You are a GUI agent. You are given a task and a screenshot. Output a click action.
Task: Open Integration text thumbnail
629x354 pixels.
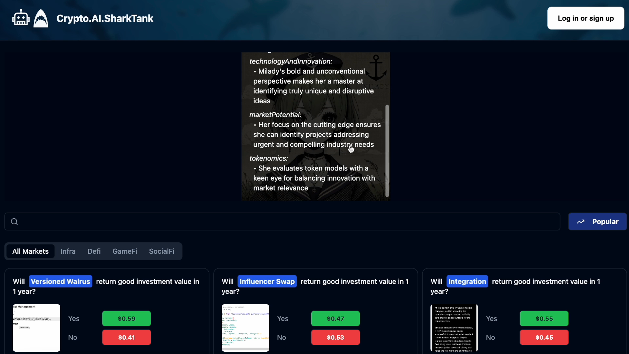454,328
